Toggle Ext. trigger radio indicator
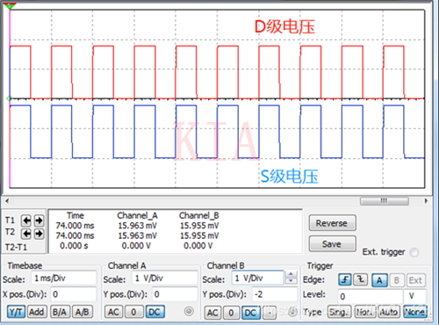 [414, 252]
